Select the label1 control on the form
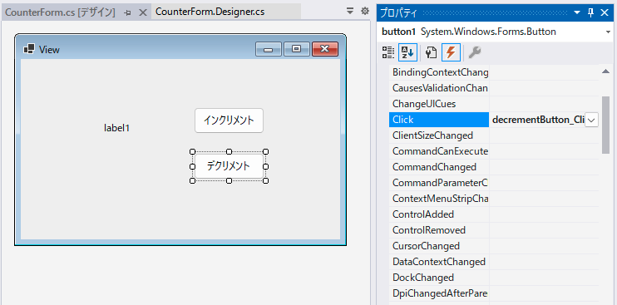The width and height of the screenshot is (617, 305). pyautogui.click(x=116, y=128)
